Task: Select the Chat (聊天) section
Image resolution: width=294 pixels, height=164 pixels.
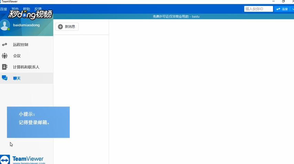Action: 26,78
